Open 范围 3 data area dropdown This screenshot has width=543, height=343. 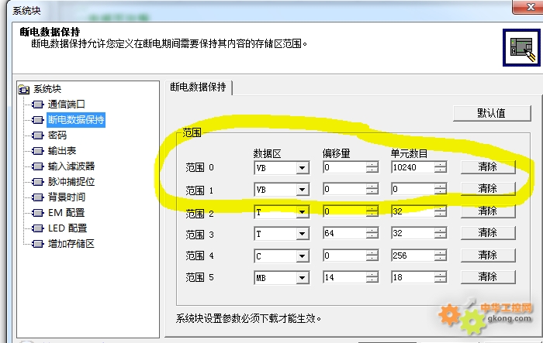coord(303,234)
